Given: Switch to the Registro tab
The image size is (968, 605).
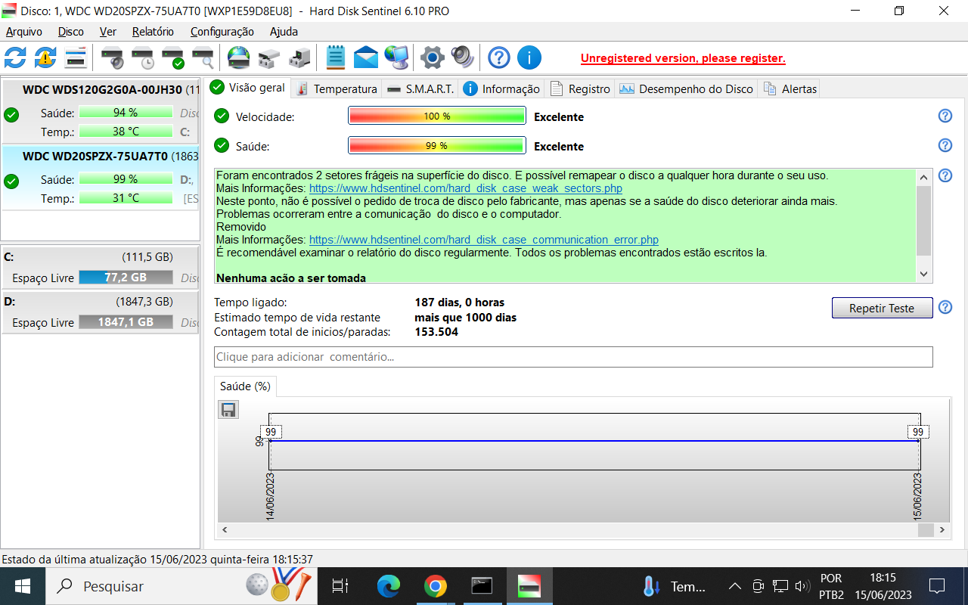Looking at the screenshot, I should pos(580,88).
